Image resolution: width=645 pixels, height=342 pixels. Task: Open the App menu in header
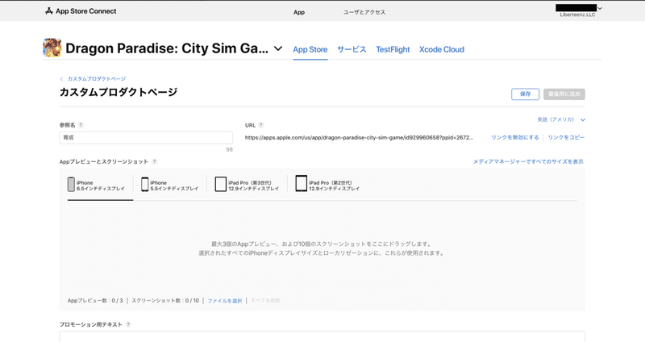[299, 12]
